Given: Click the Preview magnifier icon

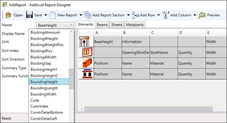Looking at the screenshot, I should point(202,15).
